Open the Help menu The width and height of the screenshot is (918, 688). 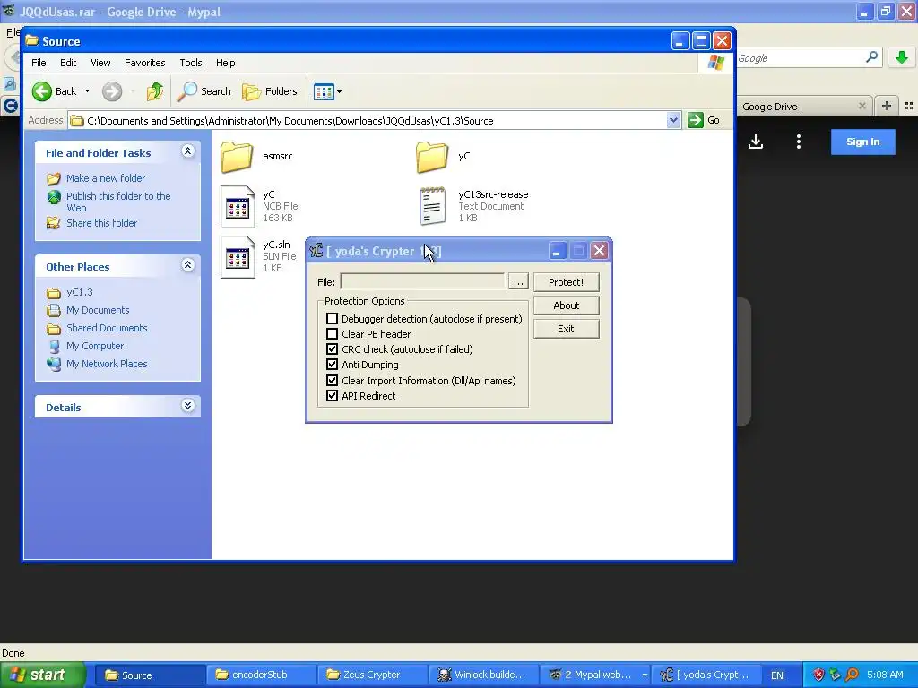tap(225, 63)
